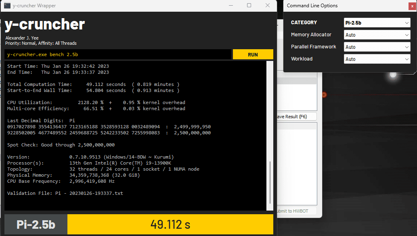Minimize the y-cruncher Wrapper window
Viewport: 417px width, 236px height.
click(231, 6)
